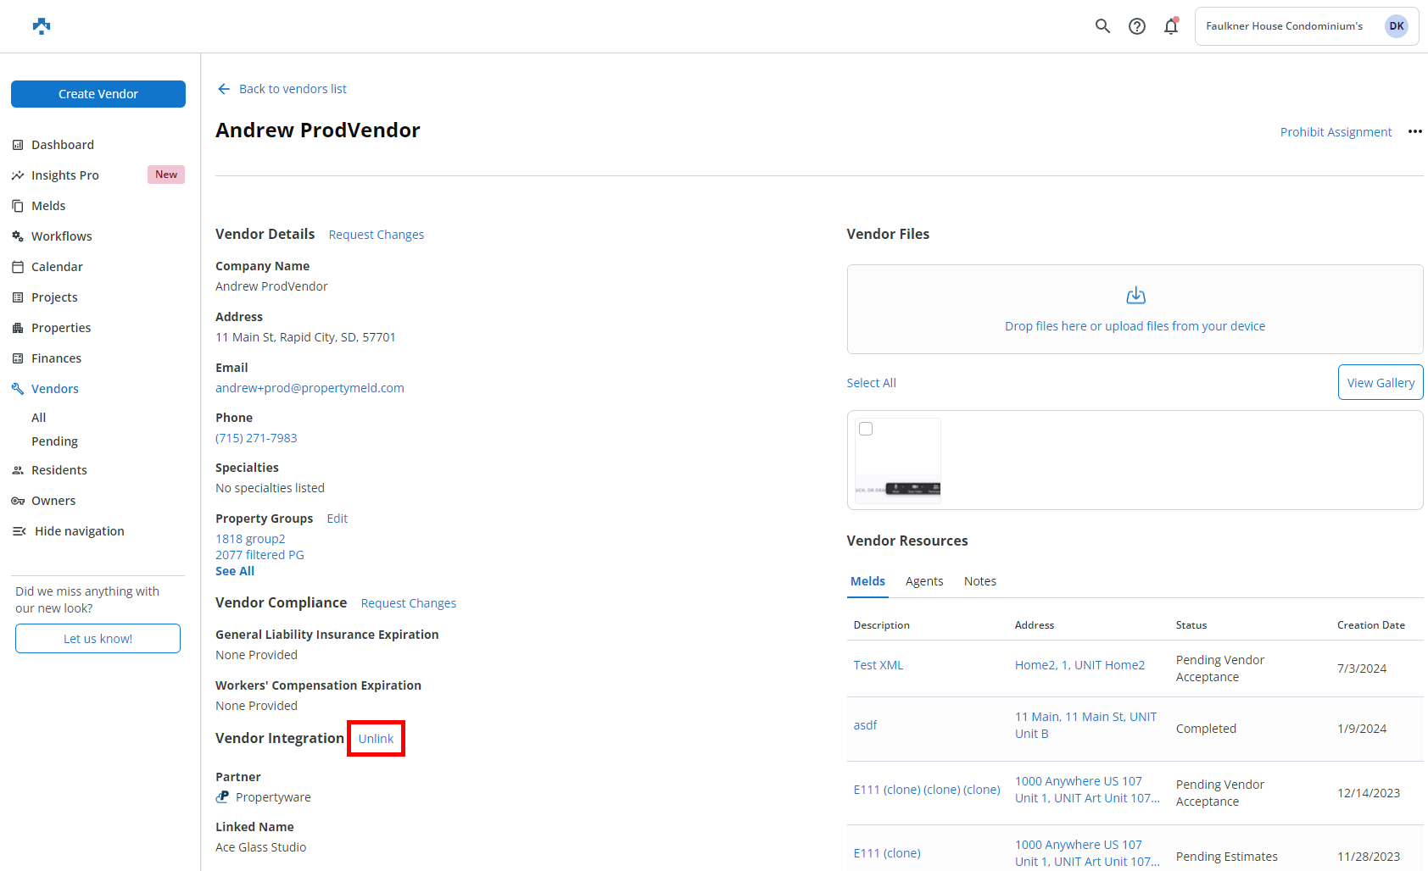Switch to the Agents tab

click(x=923, y=581)
